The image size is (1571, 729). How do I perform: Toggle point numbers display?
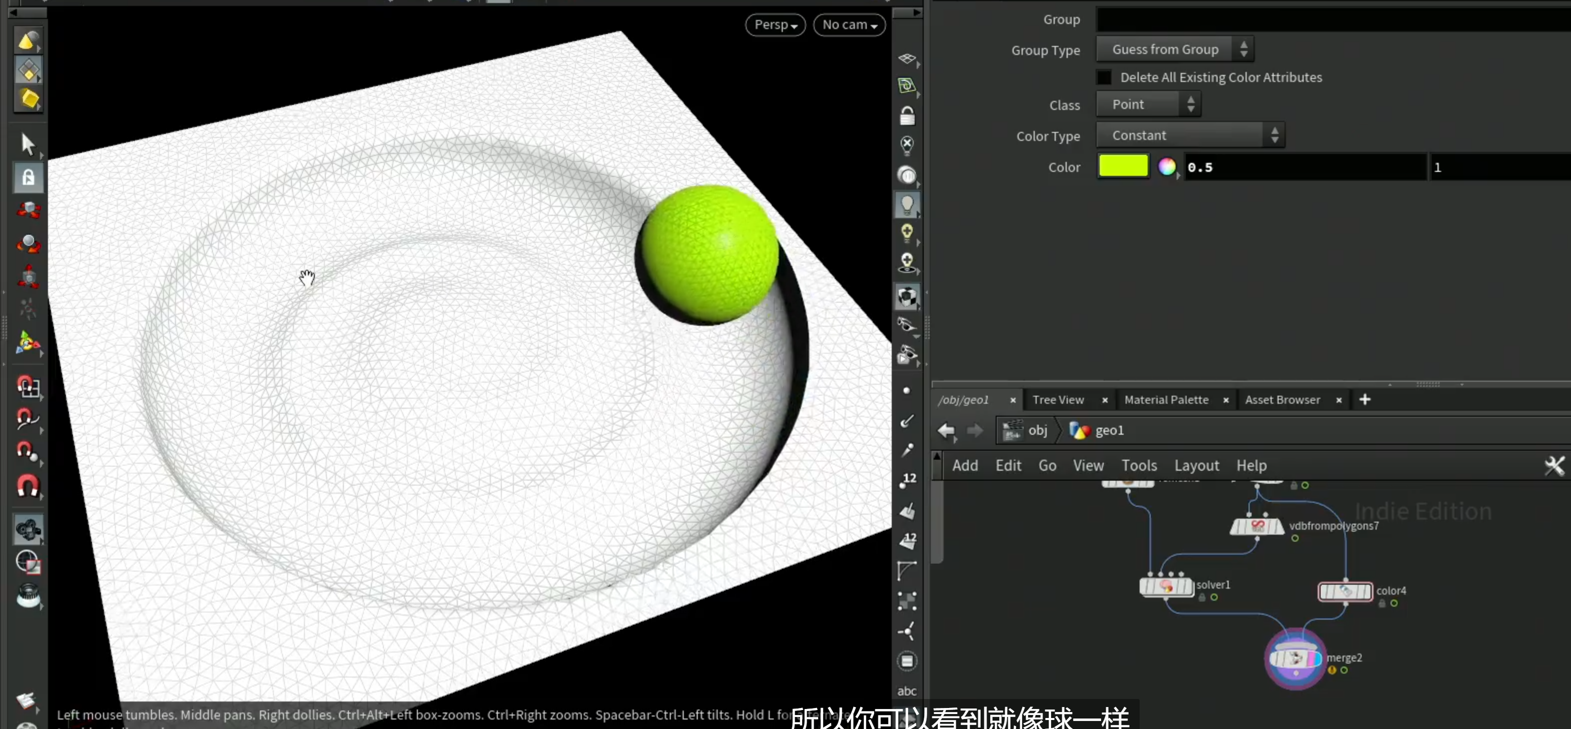(907, 480)
